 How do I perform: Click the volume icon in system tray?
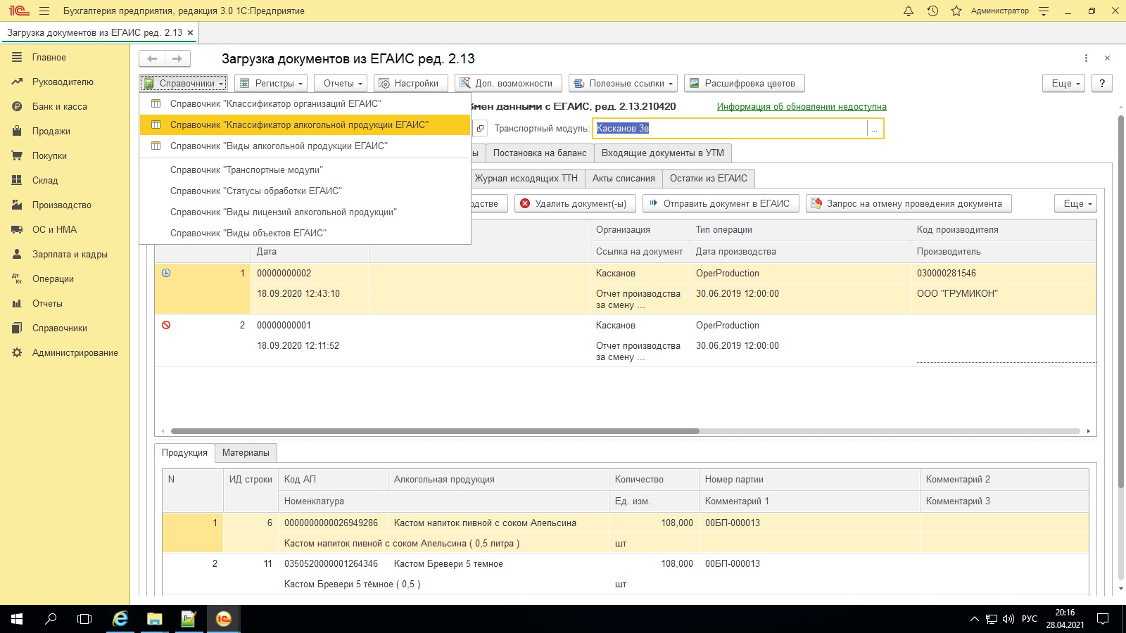point(1008,619)
